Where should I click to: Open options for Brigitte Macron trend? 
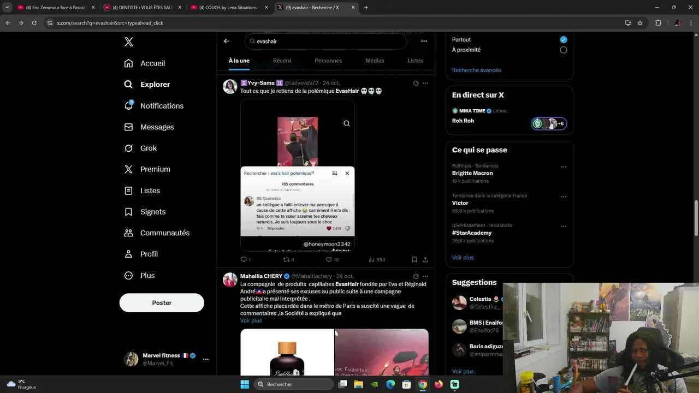[564, 167]
